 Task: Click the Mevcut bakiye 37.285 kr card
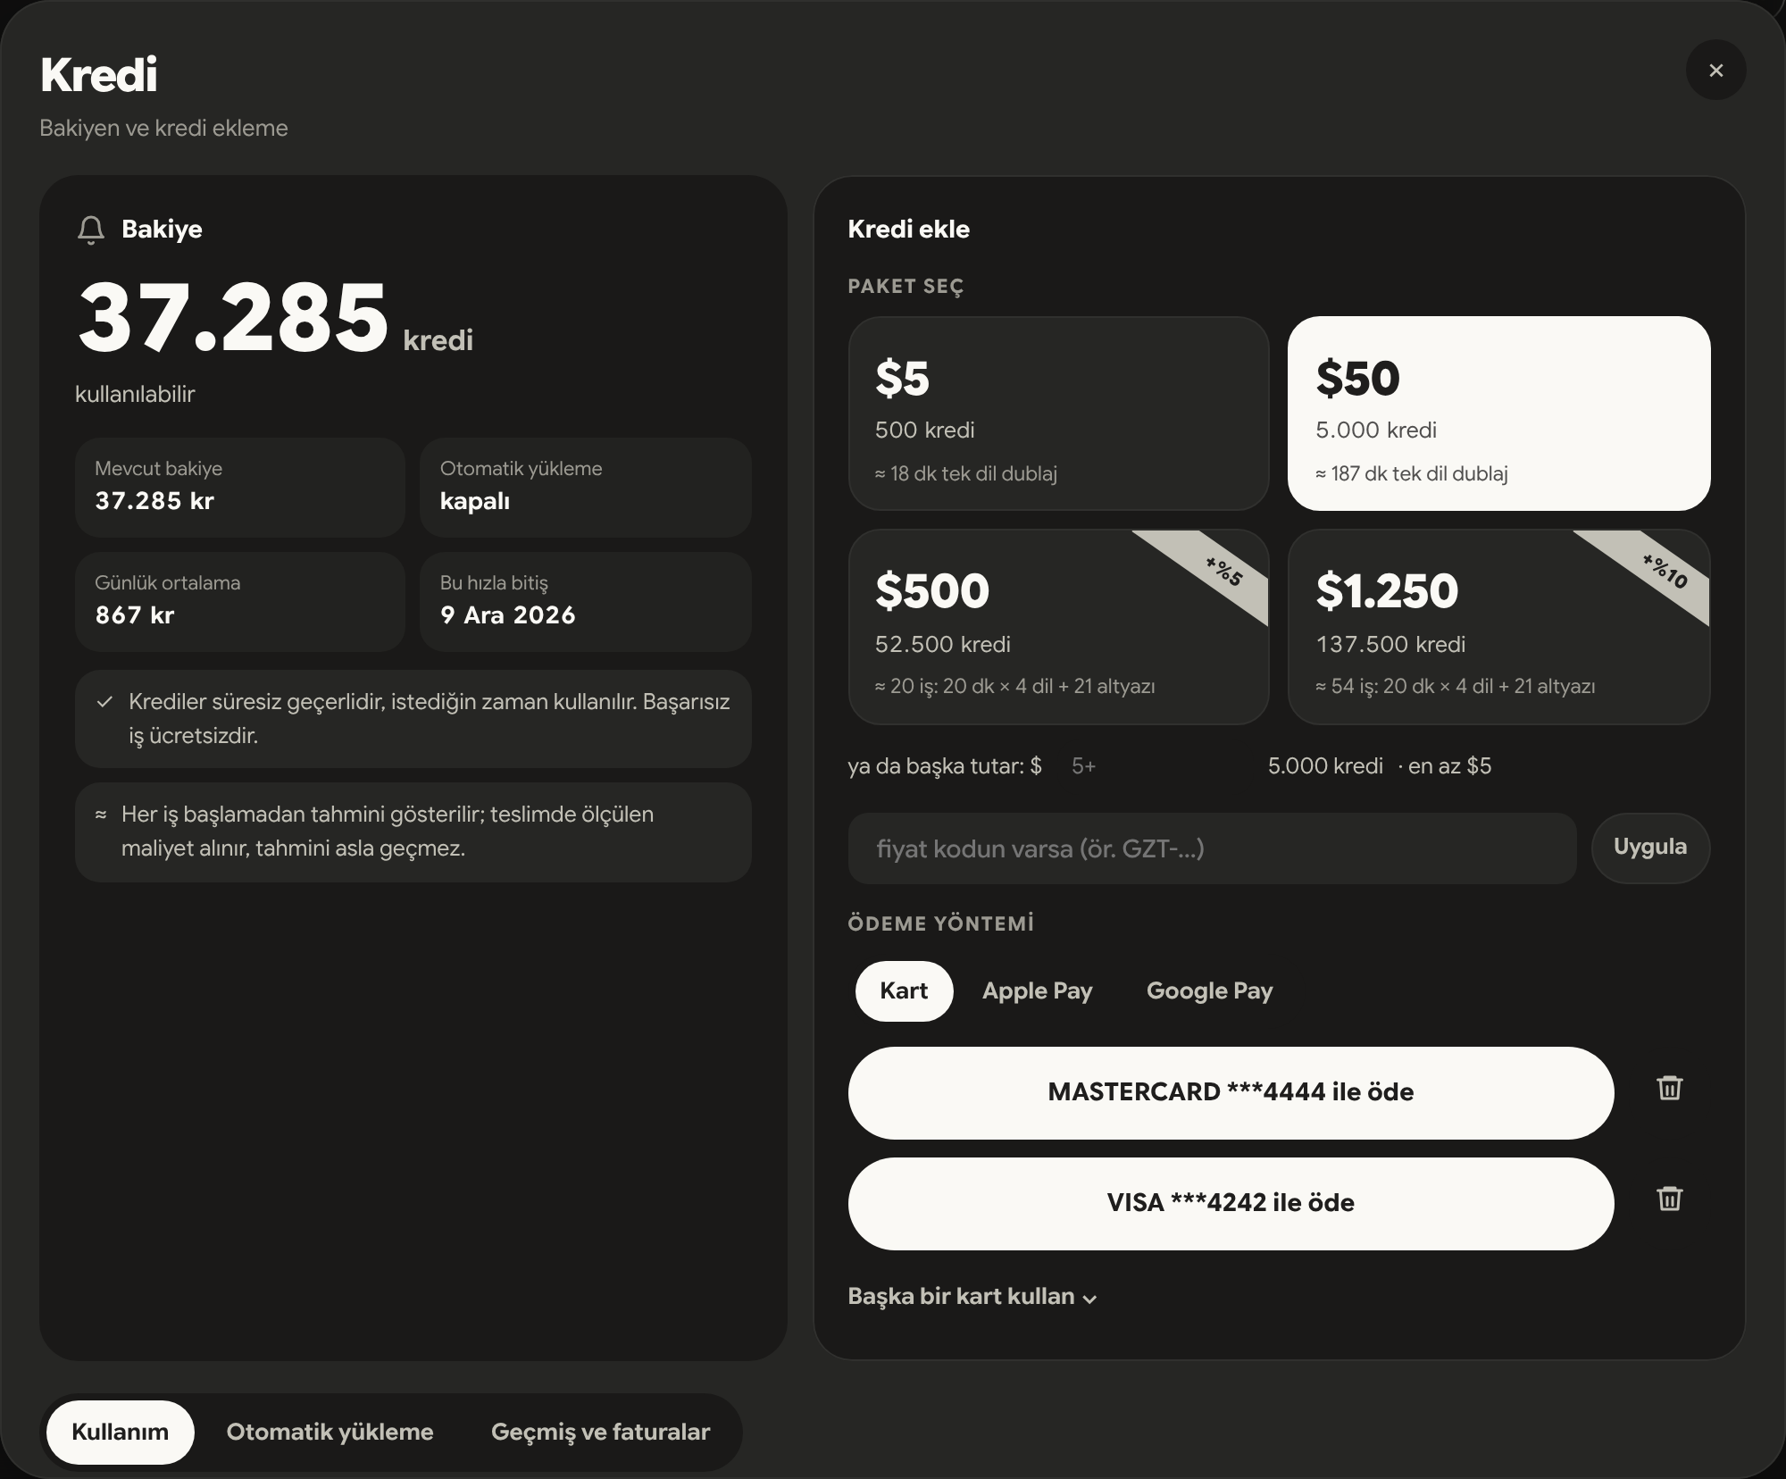240,487
